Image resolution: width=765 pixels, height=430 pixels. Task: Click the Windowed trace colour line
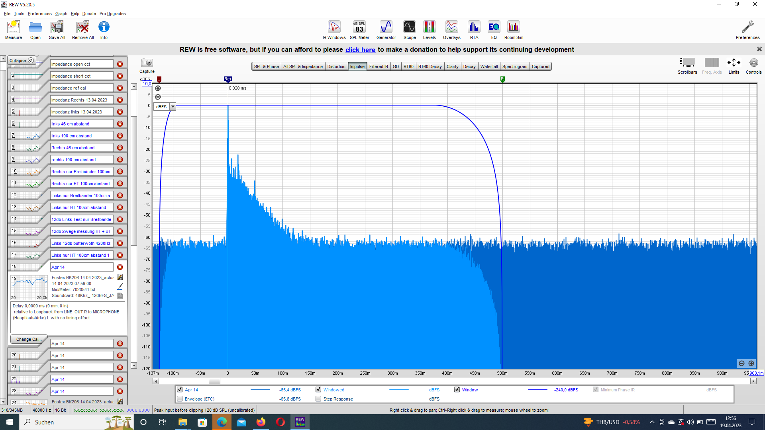click(x=399, y=390)
